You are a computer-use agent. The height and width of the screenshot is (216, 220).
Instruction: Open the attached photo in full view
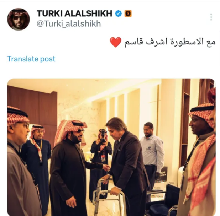tap(111, 147)
